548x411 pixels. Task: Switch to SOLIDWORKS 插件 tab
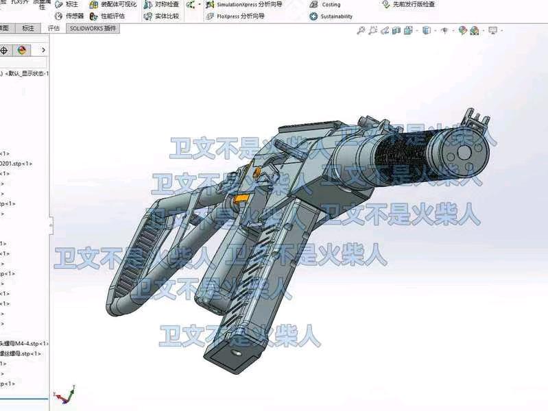(x=92, y=29)
